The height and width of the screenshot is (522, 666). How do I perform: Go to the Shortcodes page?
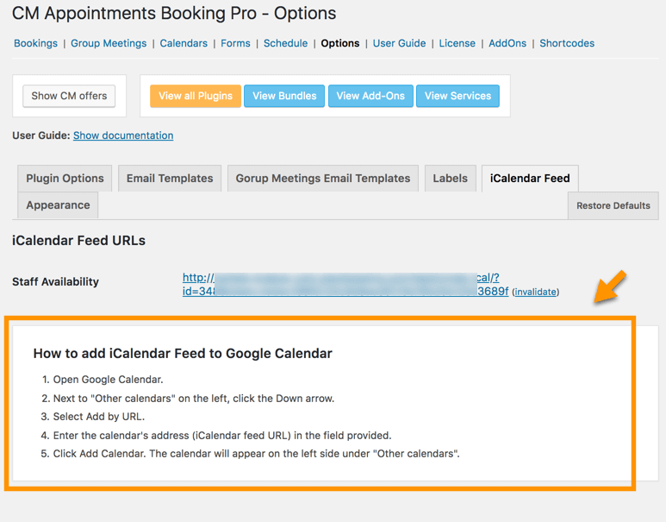(x=567, y=43)
